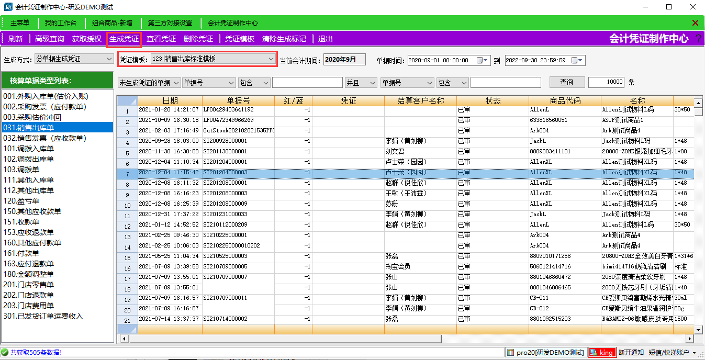Open the 短信/快递账户 dropdown arrow
This screenshot has width=705, height=360.
[693, 353]
